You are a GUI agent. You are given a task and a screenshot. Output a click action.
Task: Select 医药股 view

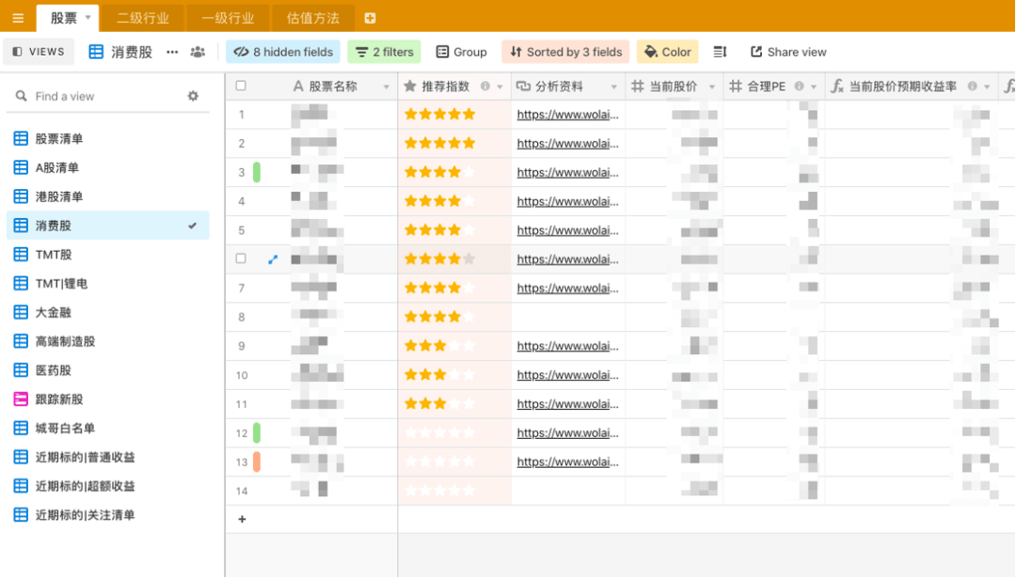click(108, 370)
